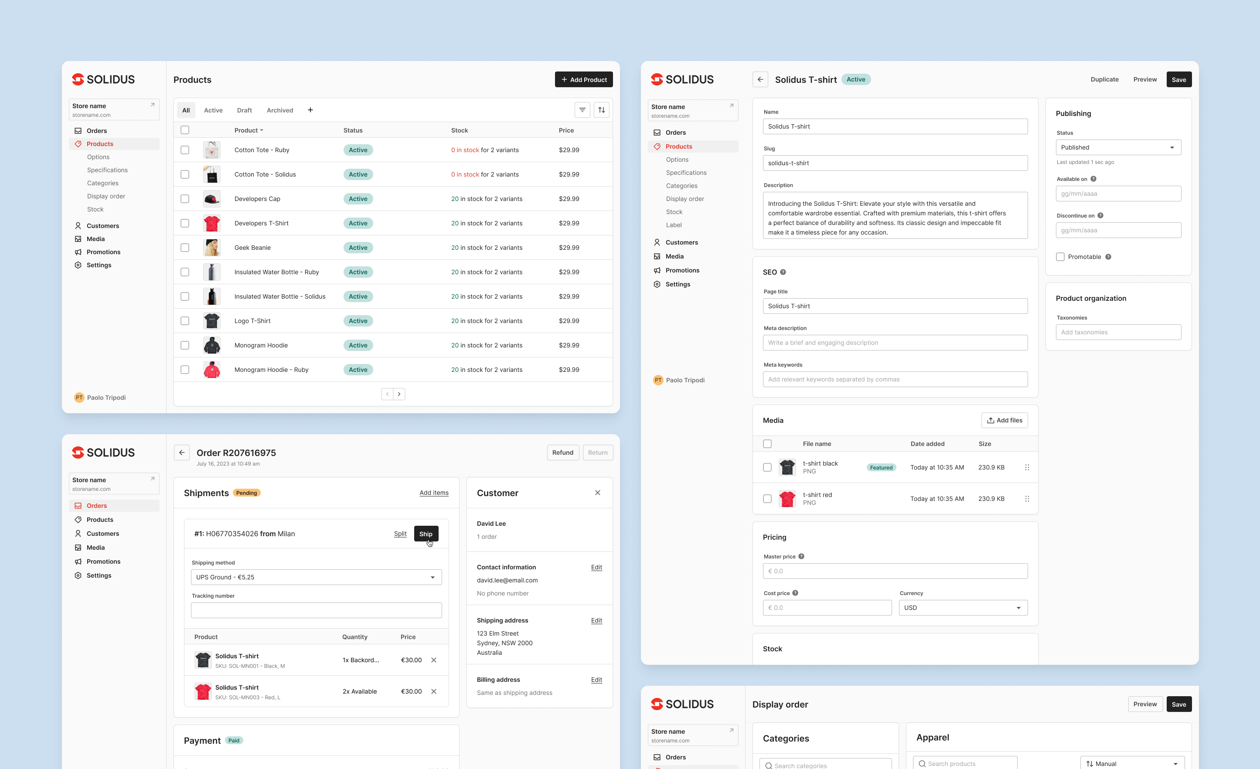Open Settings via the gear icon
1260x769 pixels.
click(x=78, y=265)
